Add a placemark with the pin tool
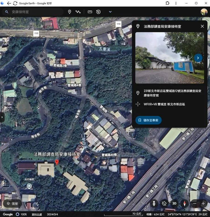210x217 pixels. tap(70, 12)
